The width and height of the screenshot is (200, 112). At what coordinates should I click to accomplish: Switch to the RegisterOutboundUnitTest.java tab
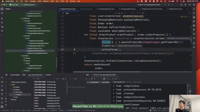pyautogui.click(x=151, y=9)
